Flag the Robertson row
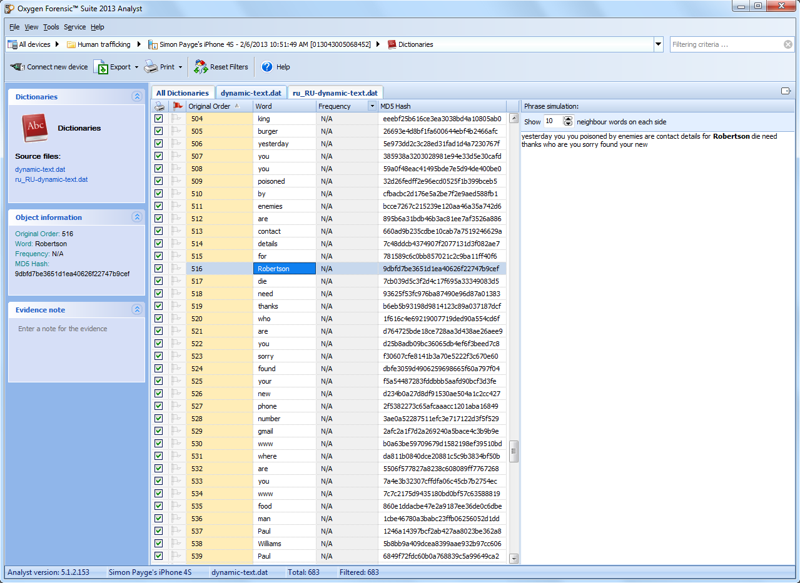Image resolution: width=800 pixels, height=583 pixels. click(x=177, y=269)
